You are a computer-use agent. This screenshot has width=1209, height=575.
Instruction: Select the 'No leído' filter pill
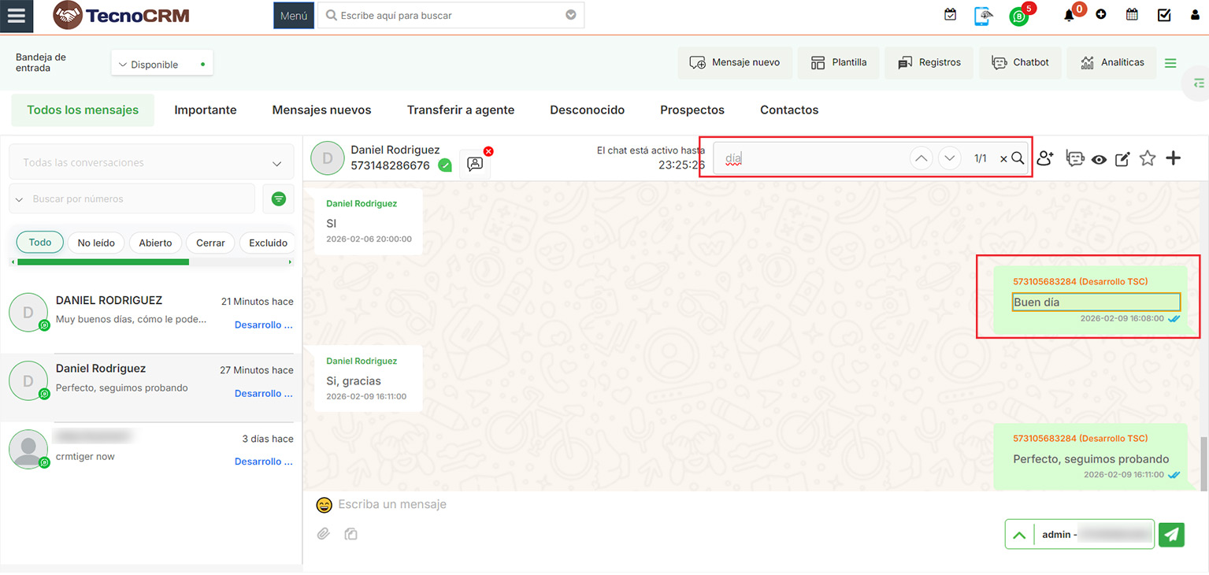pyautogui.click(x=96, y=243)
